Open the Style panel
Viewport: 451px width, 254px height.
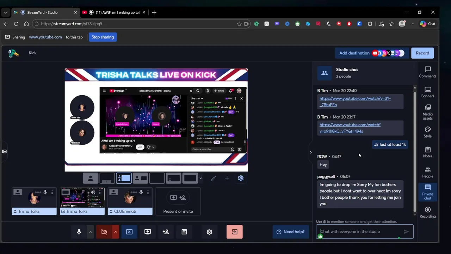coord(427,132)
